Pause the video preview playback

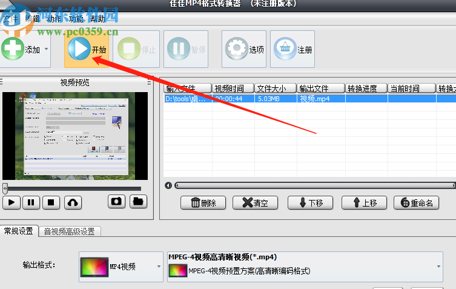tap(31, 202)
